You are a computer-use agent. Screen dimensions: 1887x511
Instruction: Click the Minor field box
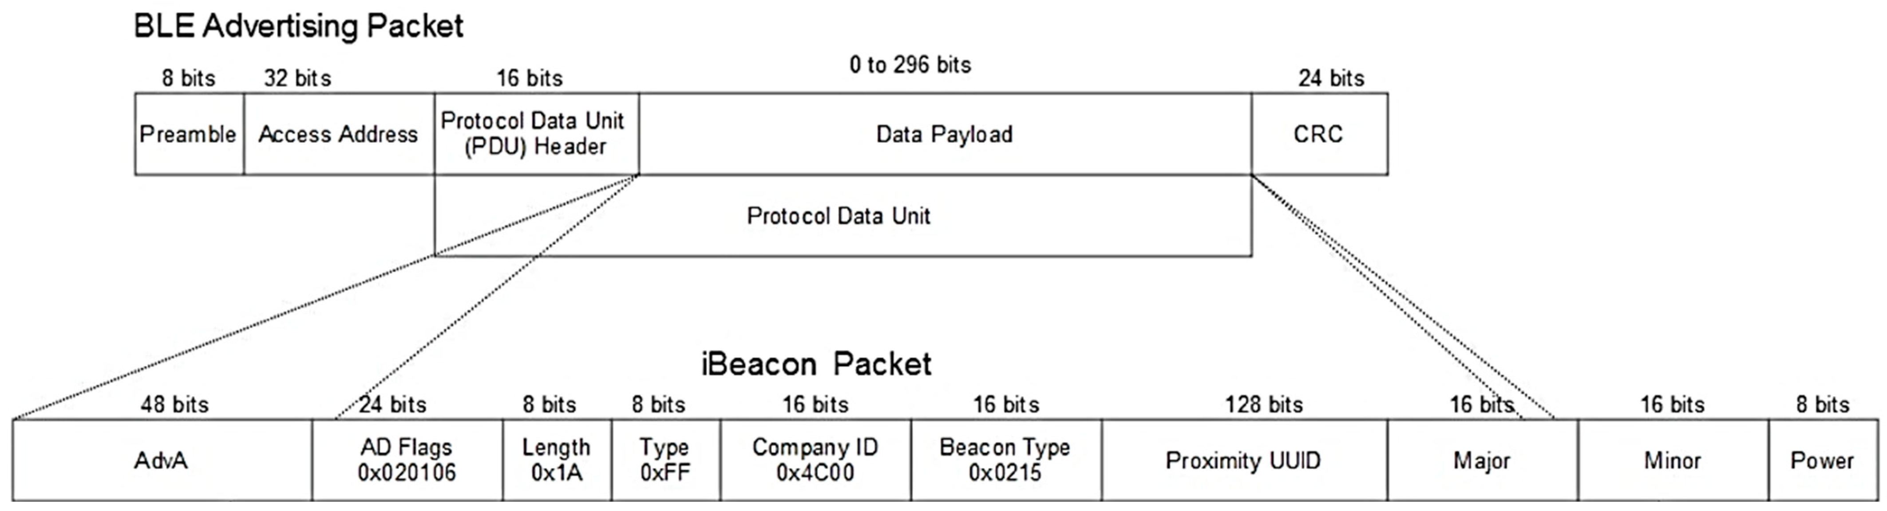point(1672,460)
